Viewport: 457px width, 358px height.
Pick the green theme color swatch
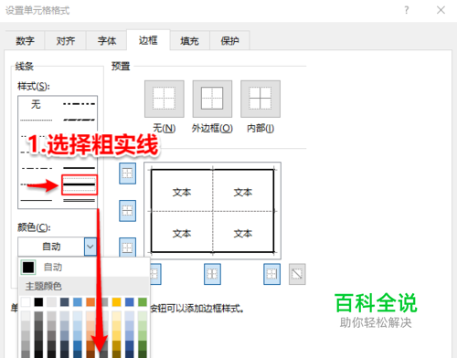143,302
